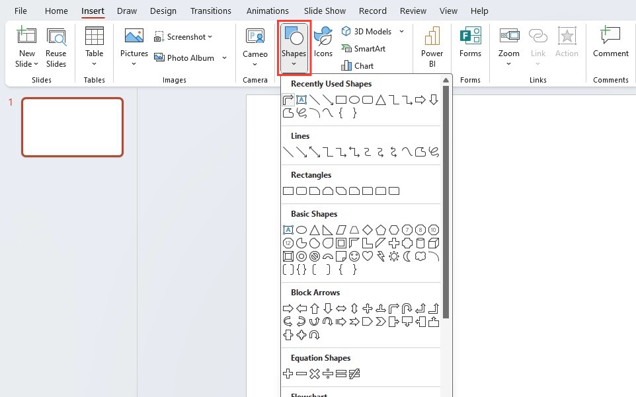Click the 3D Models button
This screenshot has width=636, height=397.
[x=367, y=31]
